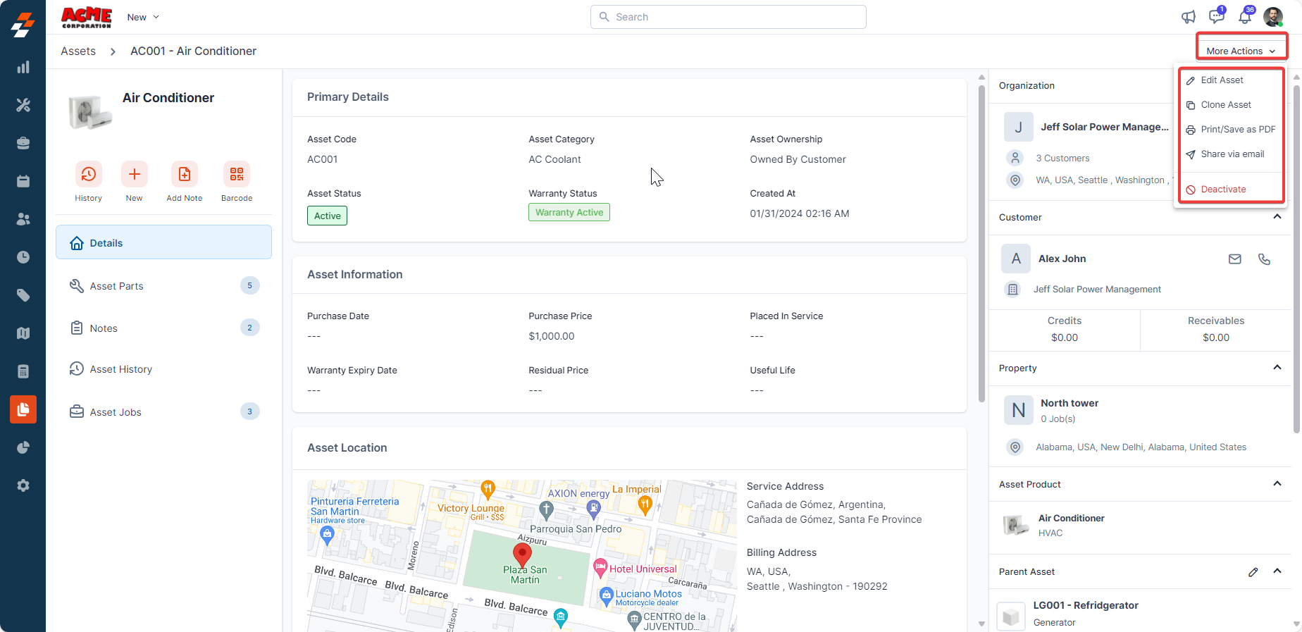The image size is (1302, 632).
Task: Choose Deactivate in More Actions menu
Action: click(1223, 190)
